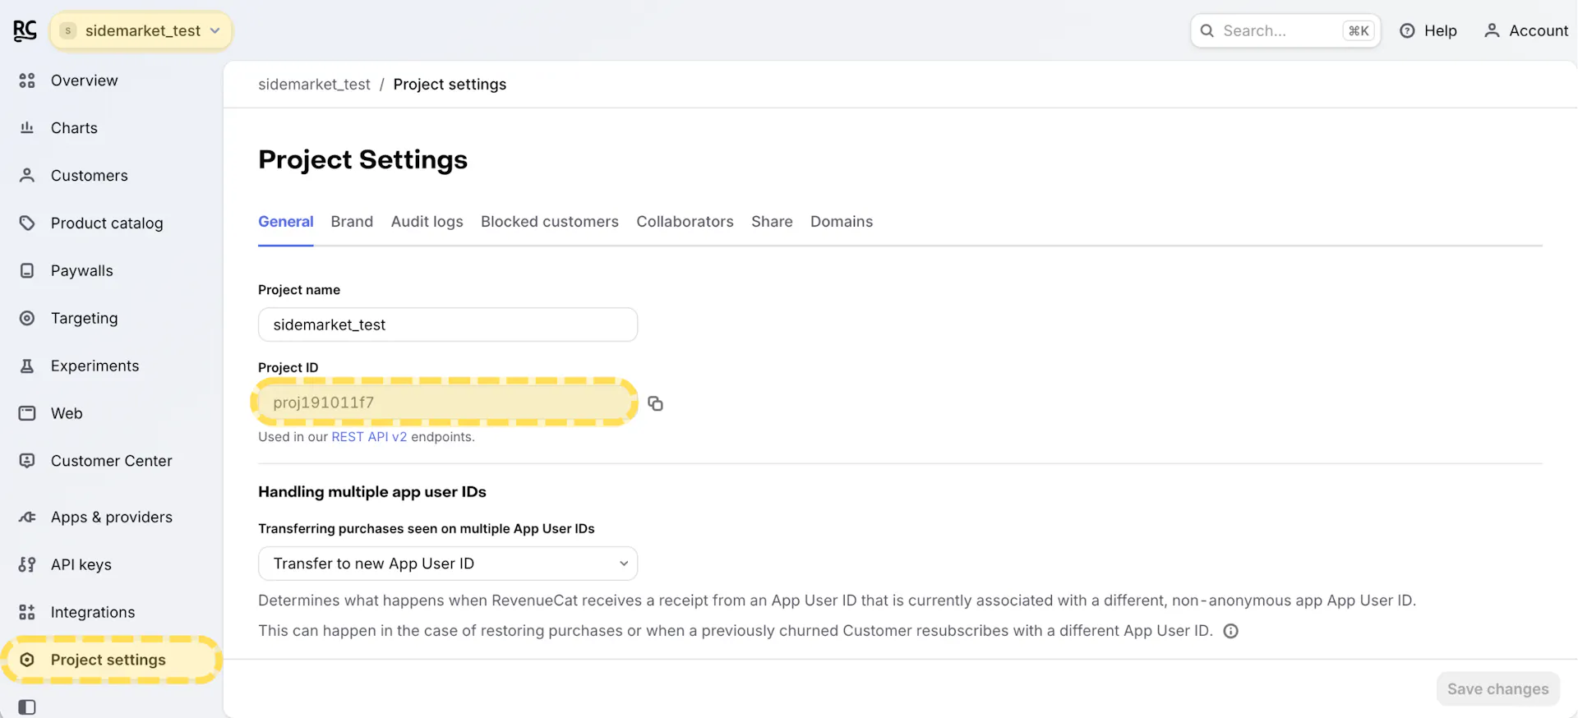The image size is (1578, 718).
Task: Click the info icon after App User ID text
Action: (1230, 631)
